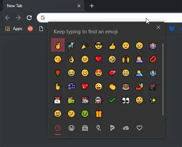This screenshot has width=182, height=147.
Task: Open the recently used emoji tab
Action: pos(58,128)
